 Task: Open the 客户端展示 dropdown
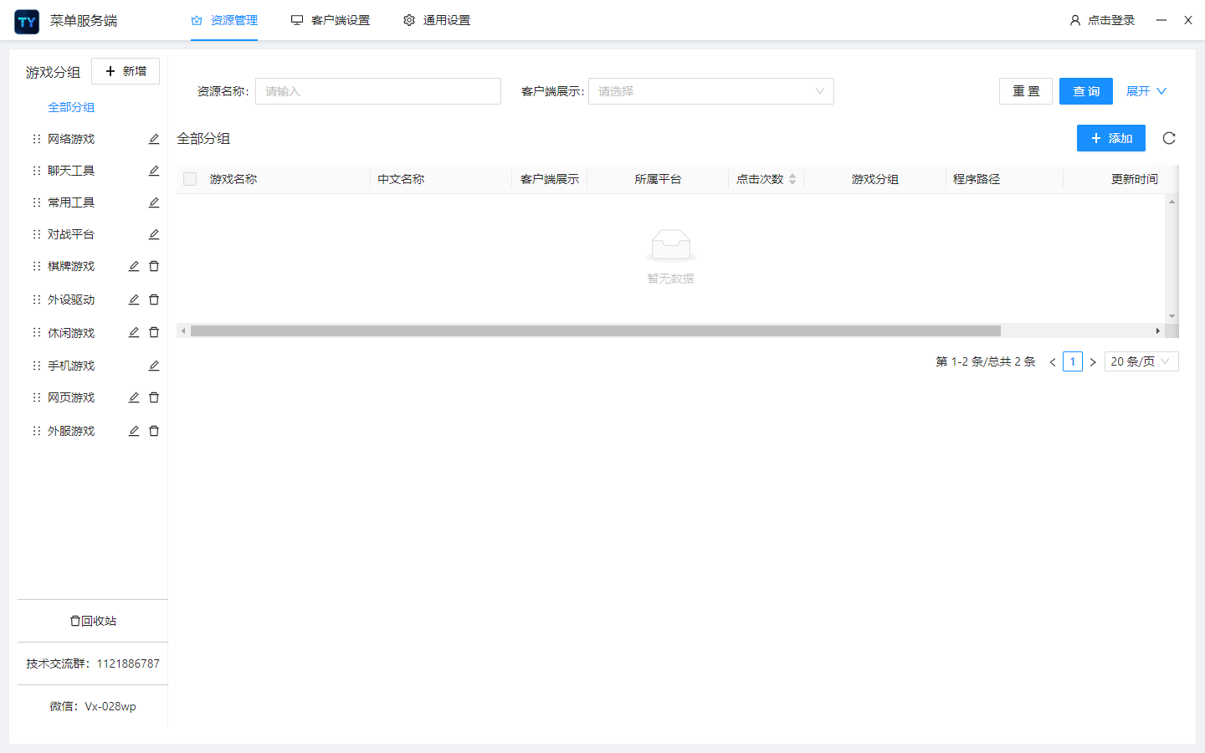(711, 91)
